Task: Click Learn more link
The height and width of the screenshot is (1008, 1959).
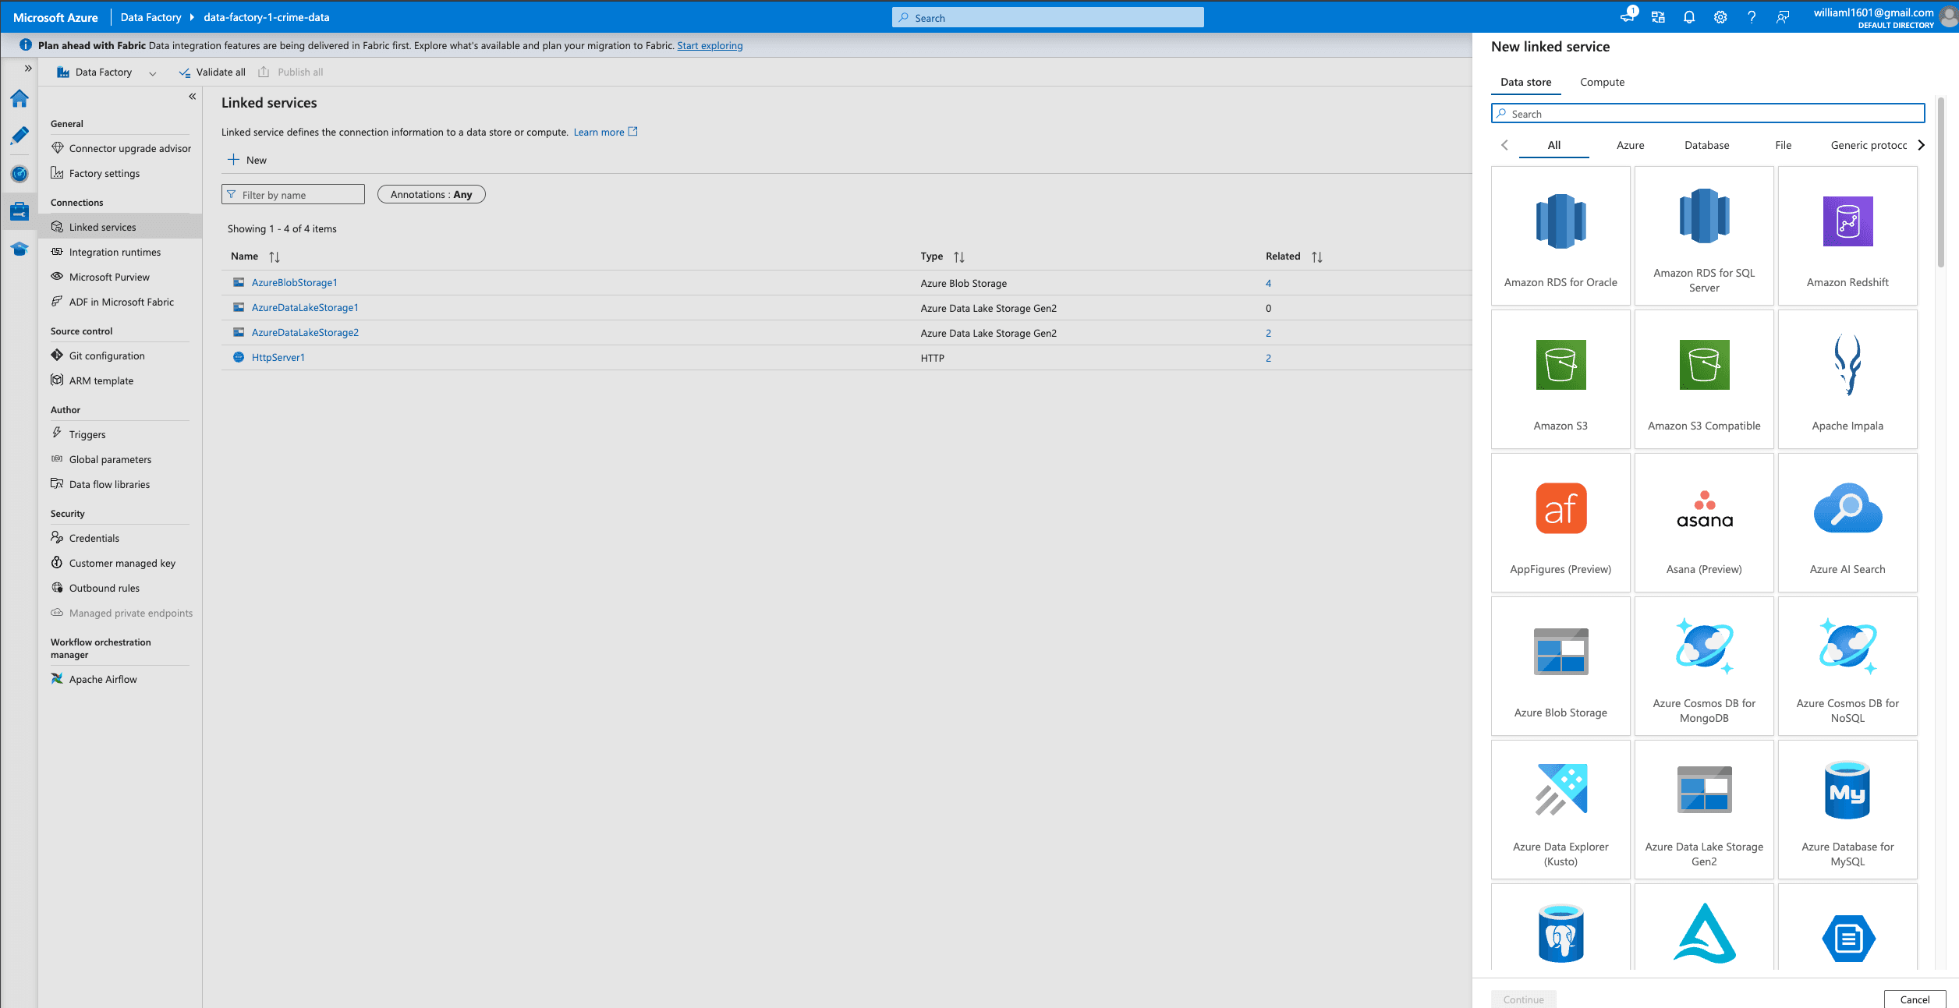Action: [x=605, y=132]
